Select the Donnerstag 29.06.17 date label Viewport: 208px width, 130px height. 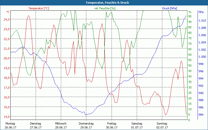click(86, 126)
